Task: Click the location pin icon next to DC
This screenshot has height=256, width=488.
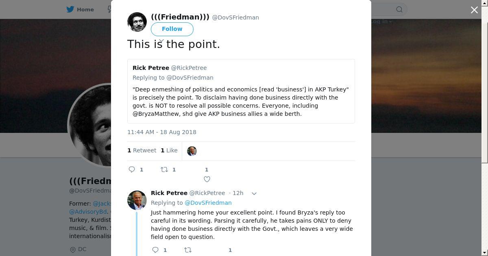Action: coord(73,249)
